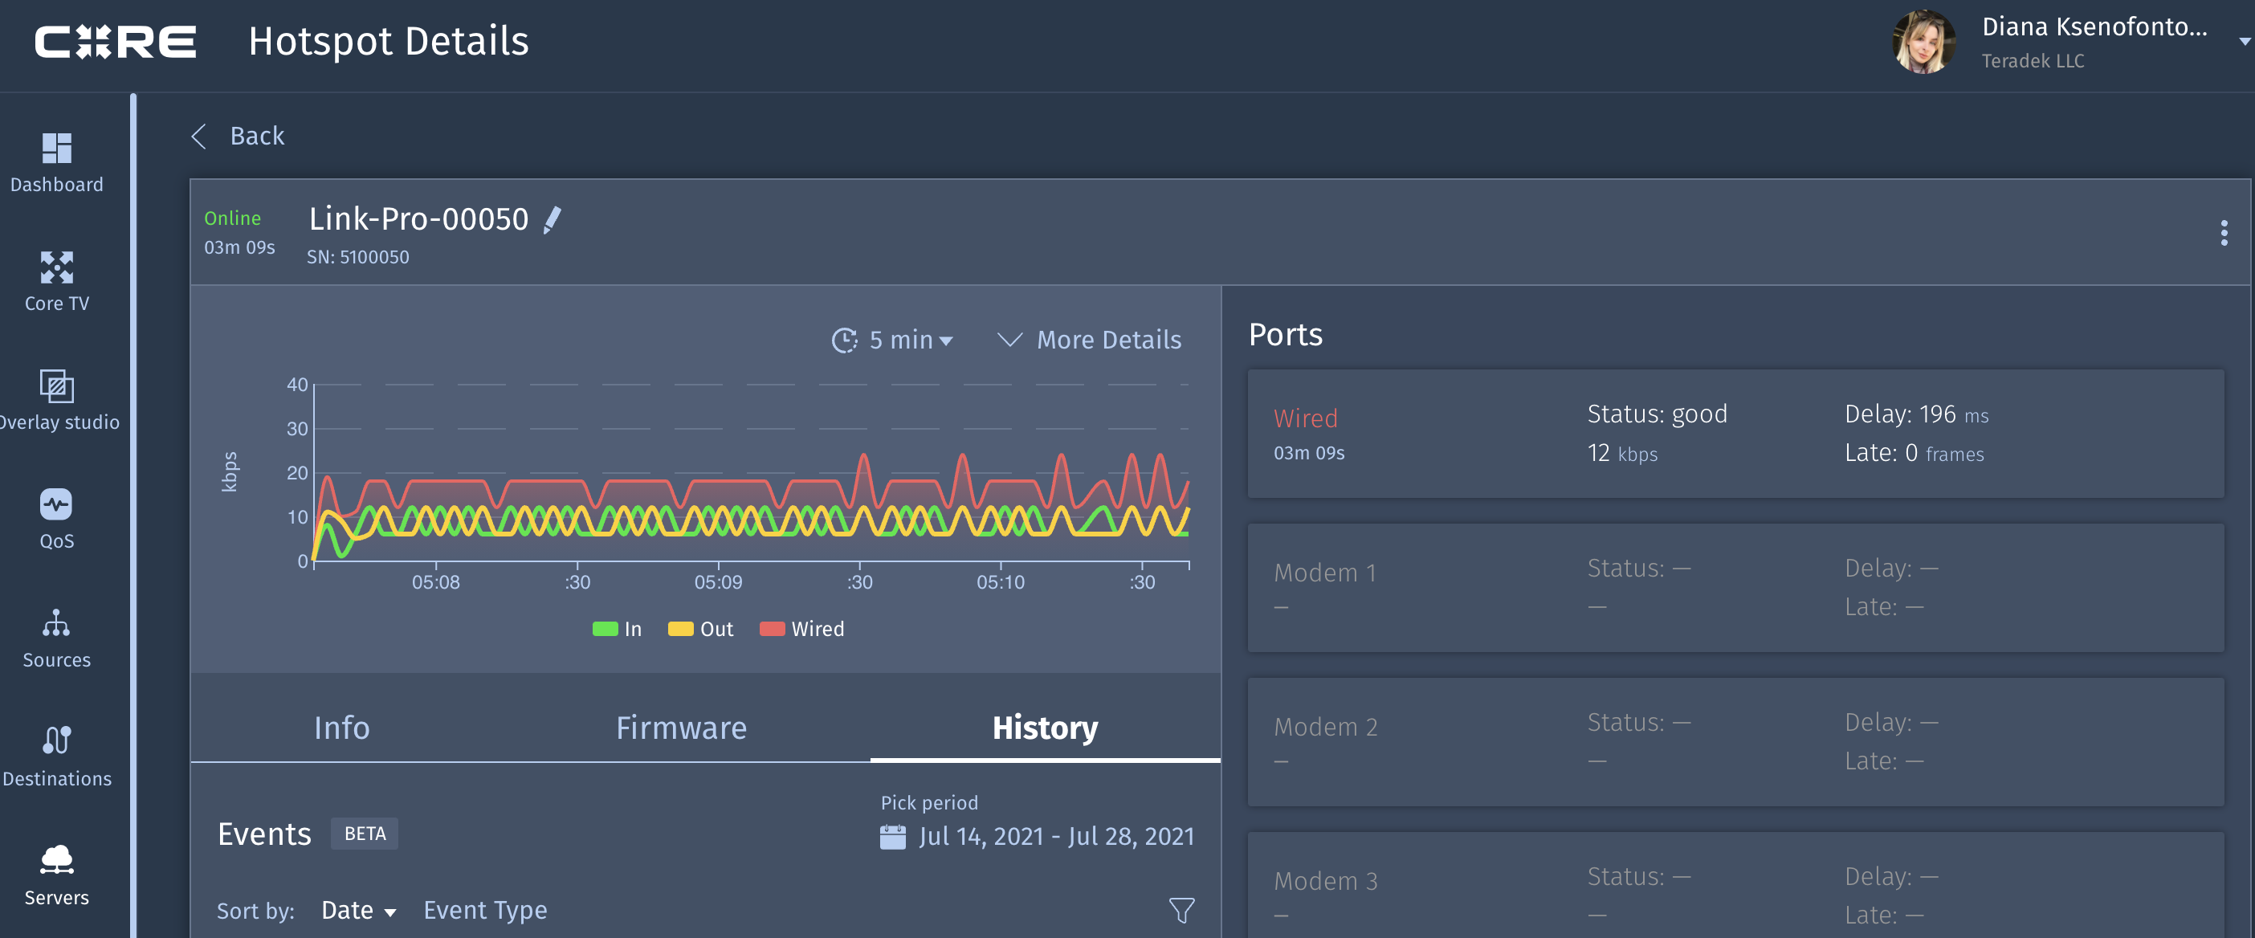Viewport: 2255px width, 938px height.
Task: Edit Link-Pro-00050 name with pencil icon
Action: tap(552, 220)
